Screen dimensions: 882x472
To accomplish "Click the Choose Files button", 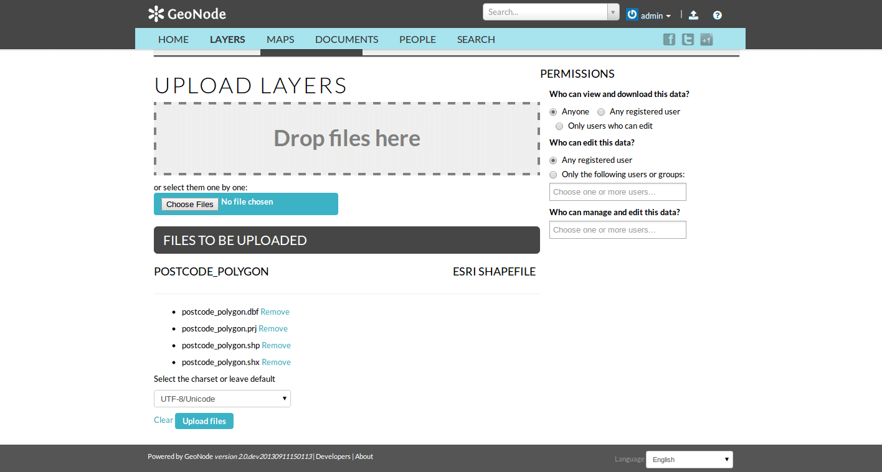I will (189, 205).
